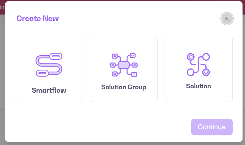Click top-left filled circle in Solution icon
Image resolution: width=245 pixels, height=145 pixels.
[191, 57]
